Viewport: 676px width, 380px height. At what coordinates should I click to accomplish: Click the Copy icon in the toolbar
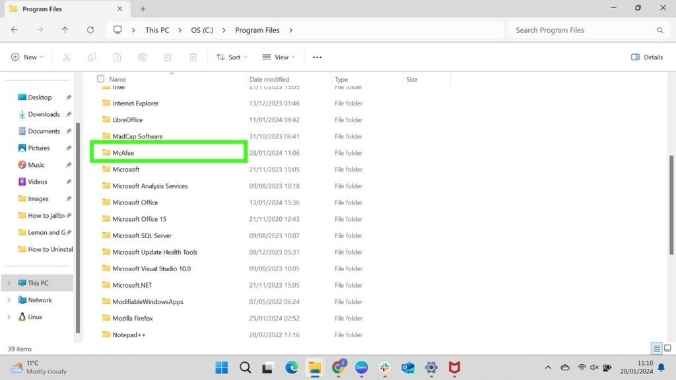pyautogui.click(x=92, y=57)
